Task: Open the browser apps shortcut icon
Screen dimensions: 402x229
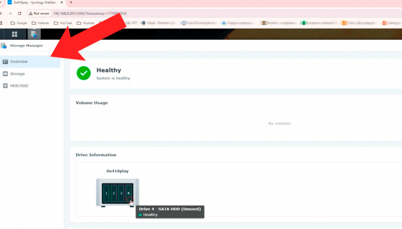Action: coord(1,23)
